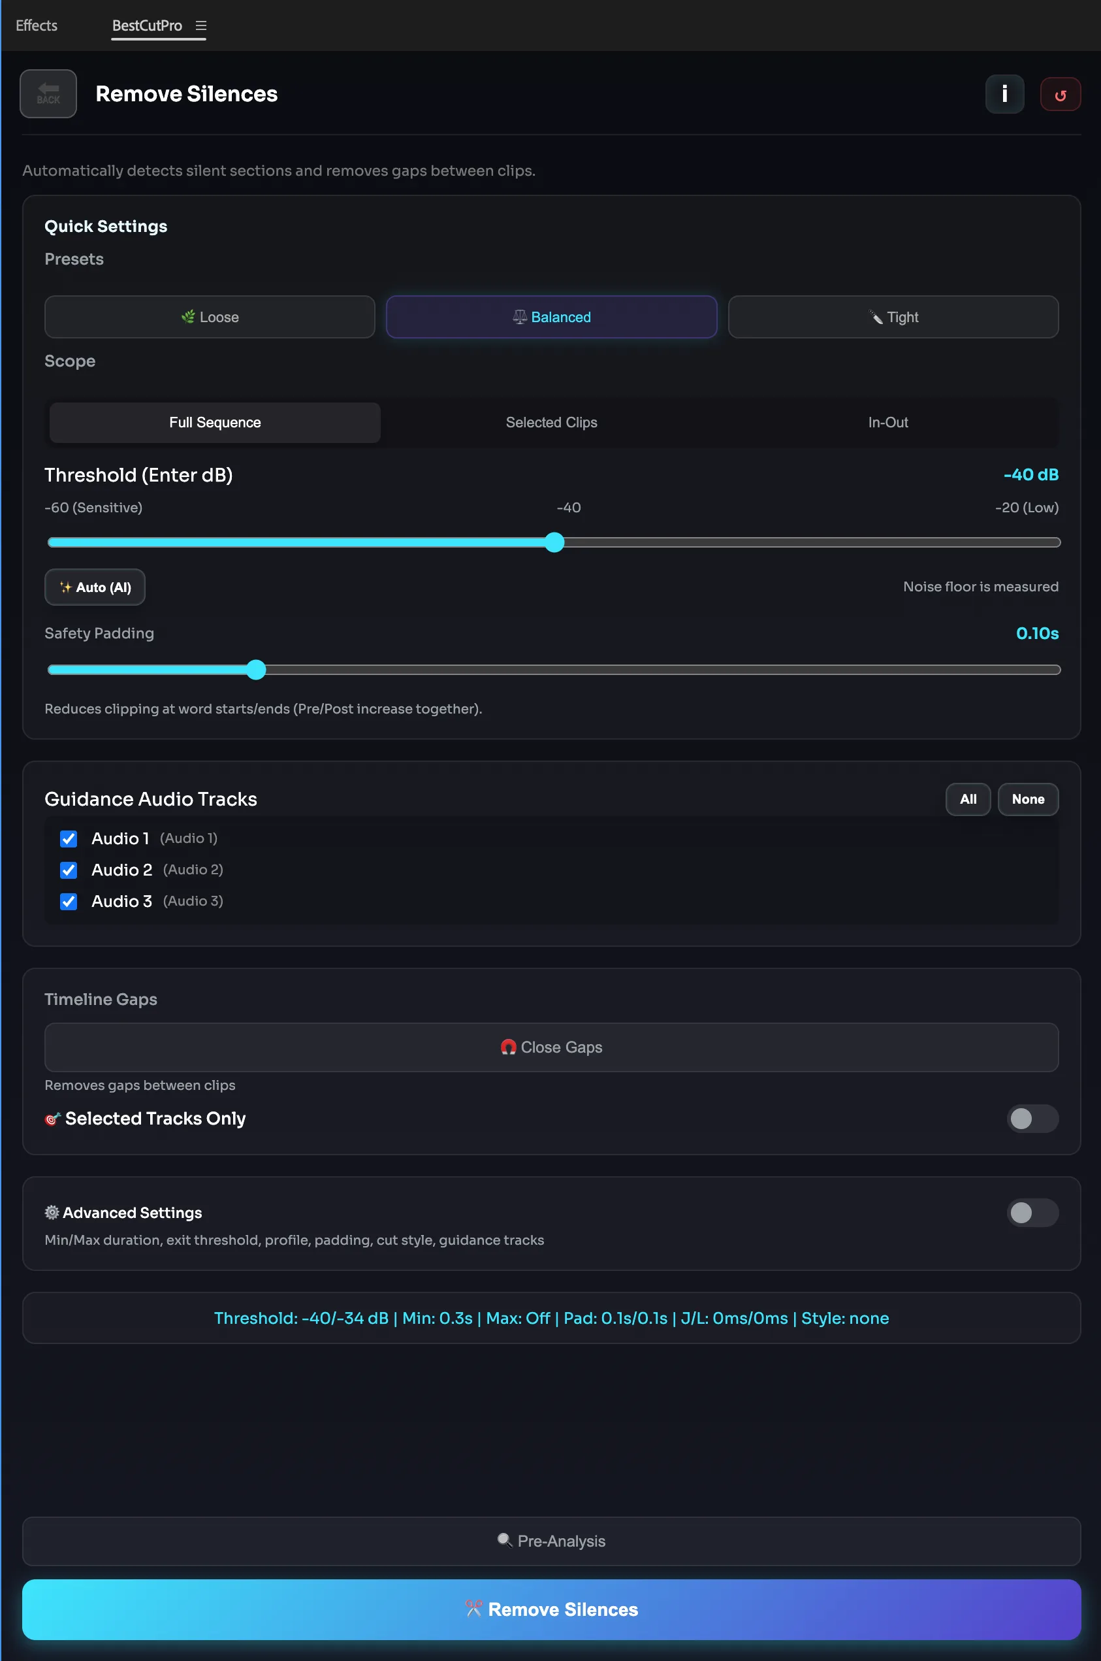This screenshot has height=1661, width=1101.
Task: Click the magnifier Pre-Analysis icon
Action: (504, 1541)
